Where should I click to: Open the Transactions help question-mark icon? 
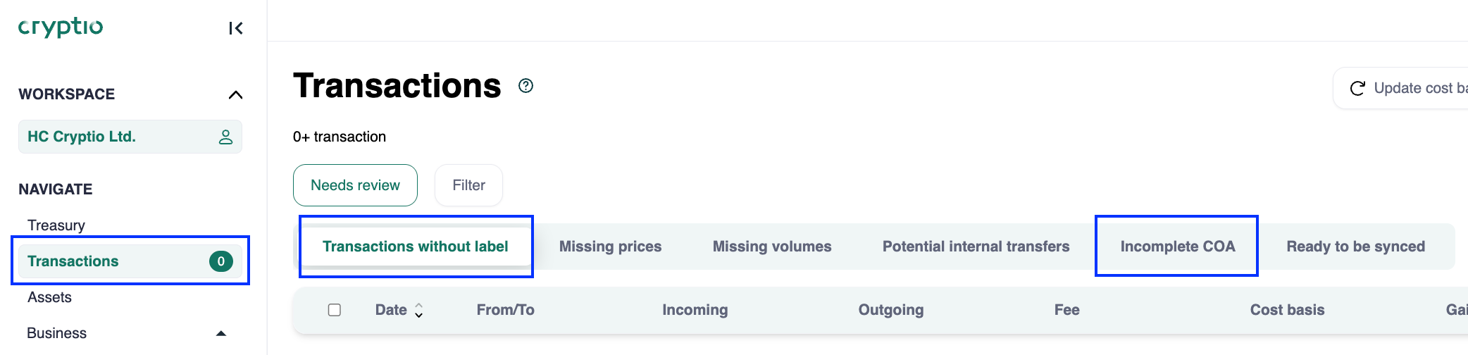pyautogui.click(x=525, y=86)
